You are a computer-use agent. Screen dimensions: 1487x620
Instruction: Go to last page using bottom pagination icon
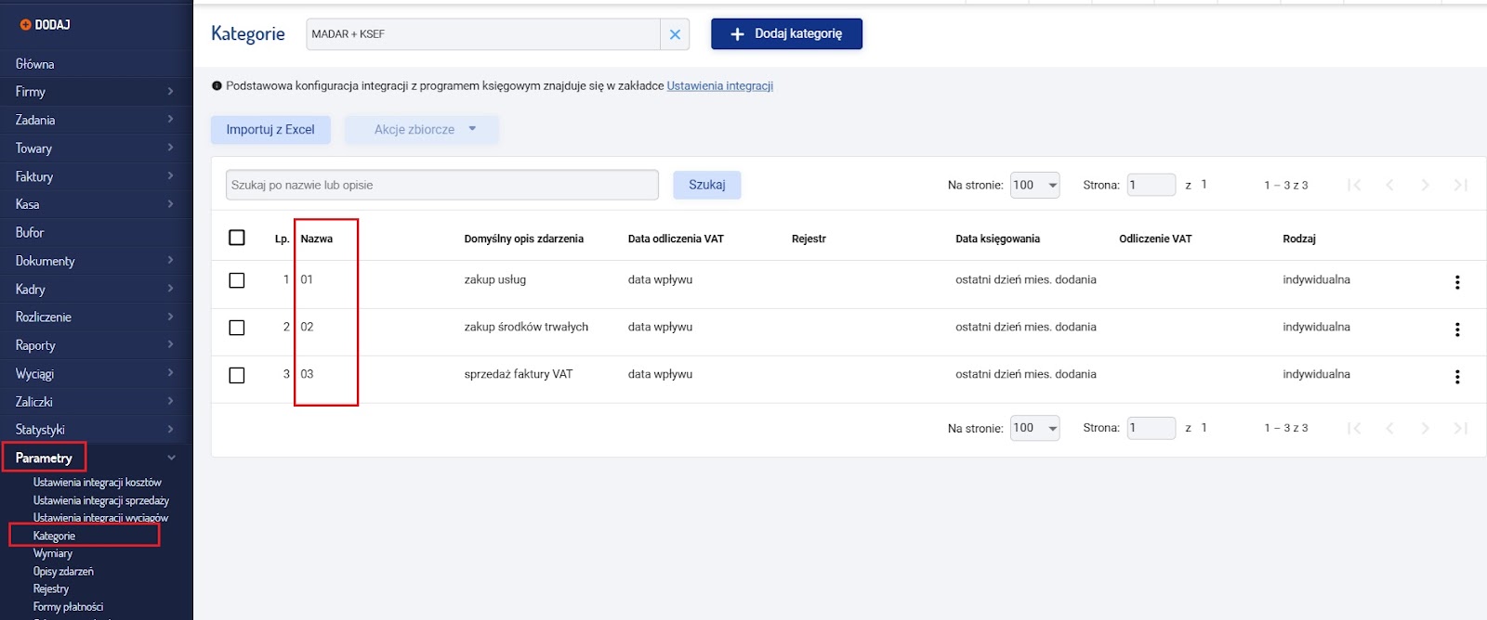(x=1460, y=428)
